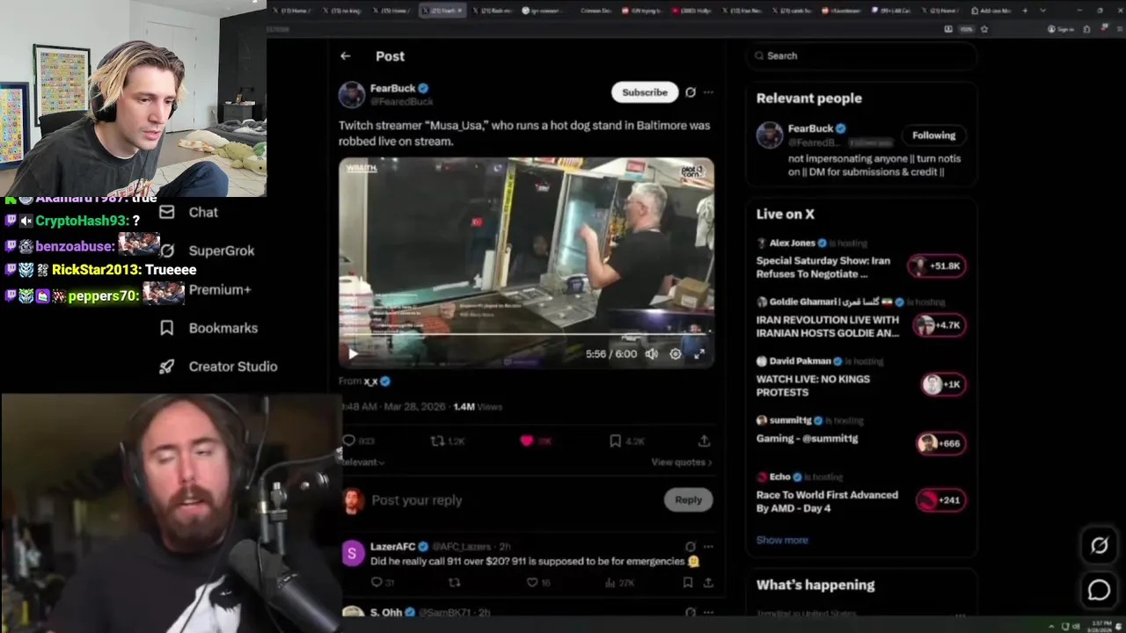Viewport: 1126px width, 633px height.
Task: Share LazerAFC comment
Action: click(x=707, y=582)
